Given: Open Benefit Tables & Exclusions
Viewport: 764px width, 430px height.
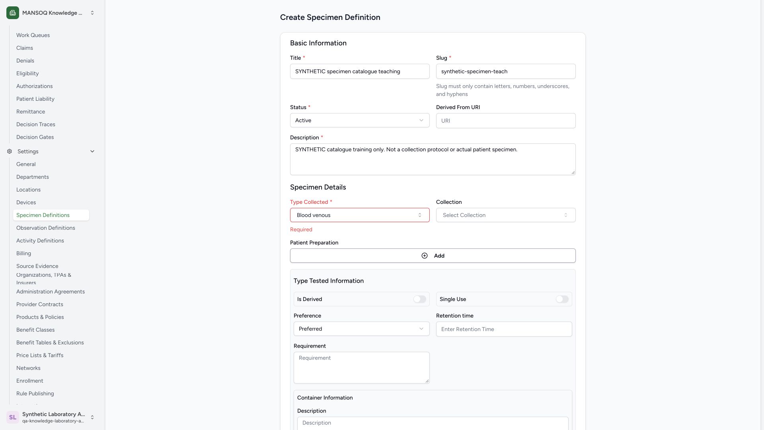Looking at the screenshot, I should pyautogui.click(x=50, y=342).
